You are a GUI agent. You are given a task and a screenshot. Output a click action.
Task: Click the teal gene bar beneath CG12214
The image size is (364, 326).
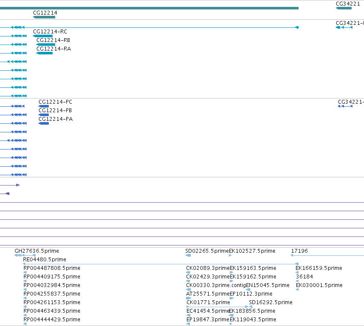[44, 17]
